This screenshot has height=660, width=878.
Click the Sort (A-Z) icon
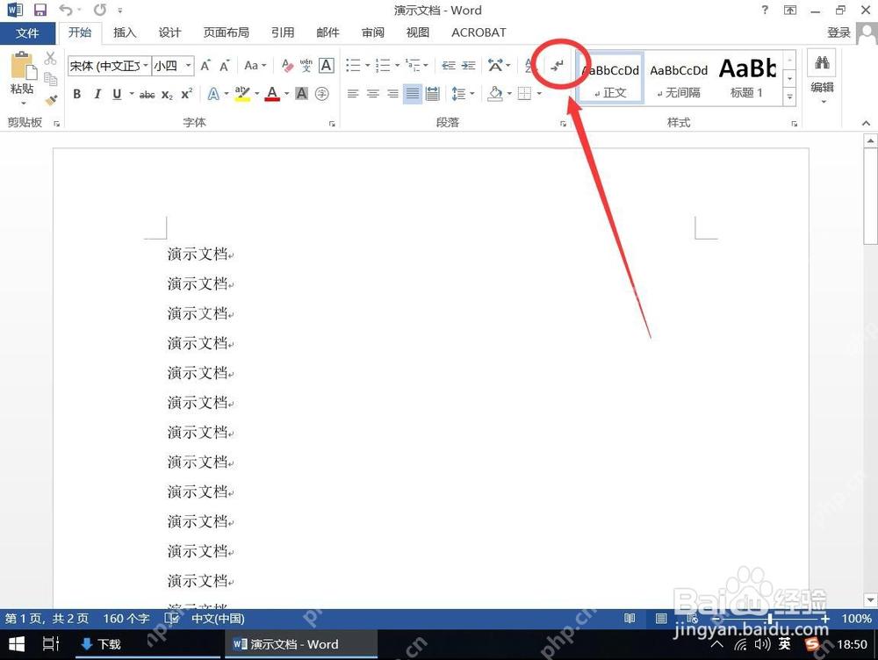coord(530,66)
